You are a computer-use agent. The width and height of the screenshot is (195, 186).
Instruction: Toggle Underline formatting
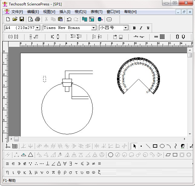click(x=148, y=28)
